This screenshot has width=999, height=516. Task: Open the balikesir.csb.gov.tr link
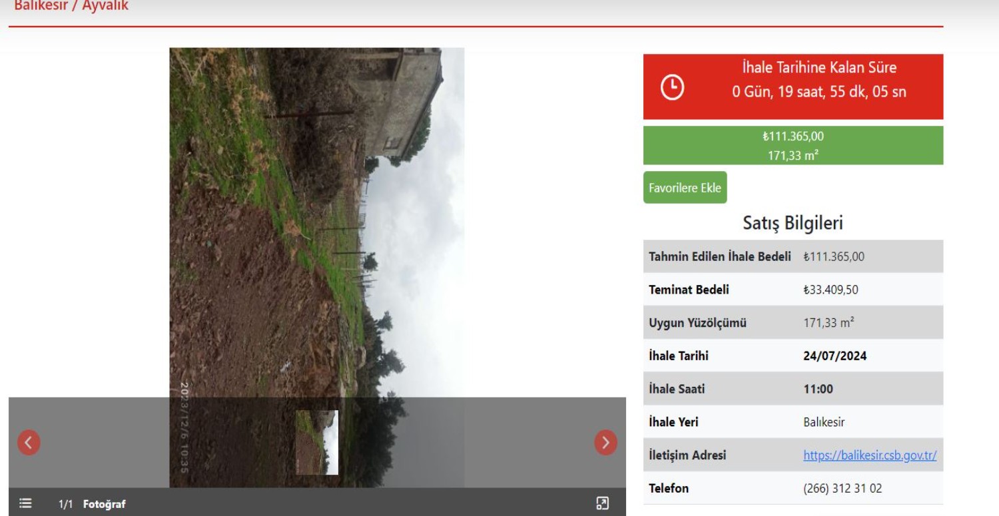coord(870,455)
